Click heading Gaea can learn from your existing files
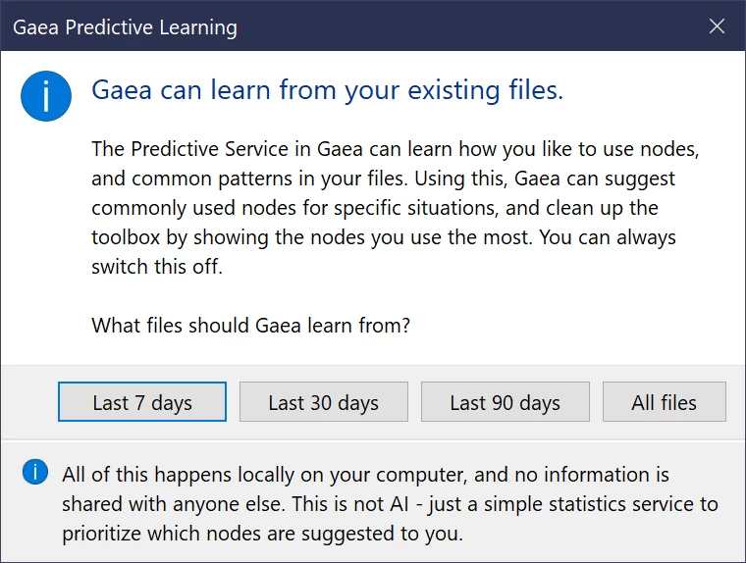 click(327, 90)
